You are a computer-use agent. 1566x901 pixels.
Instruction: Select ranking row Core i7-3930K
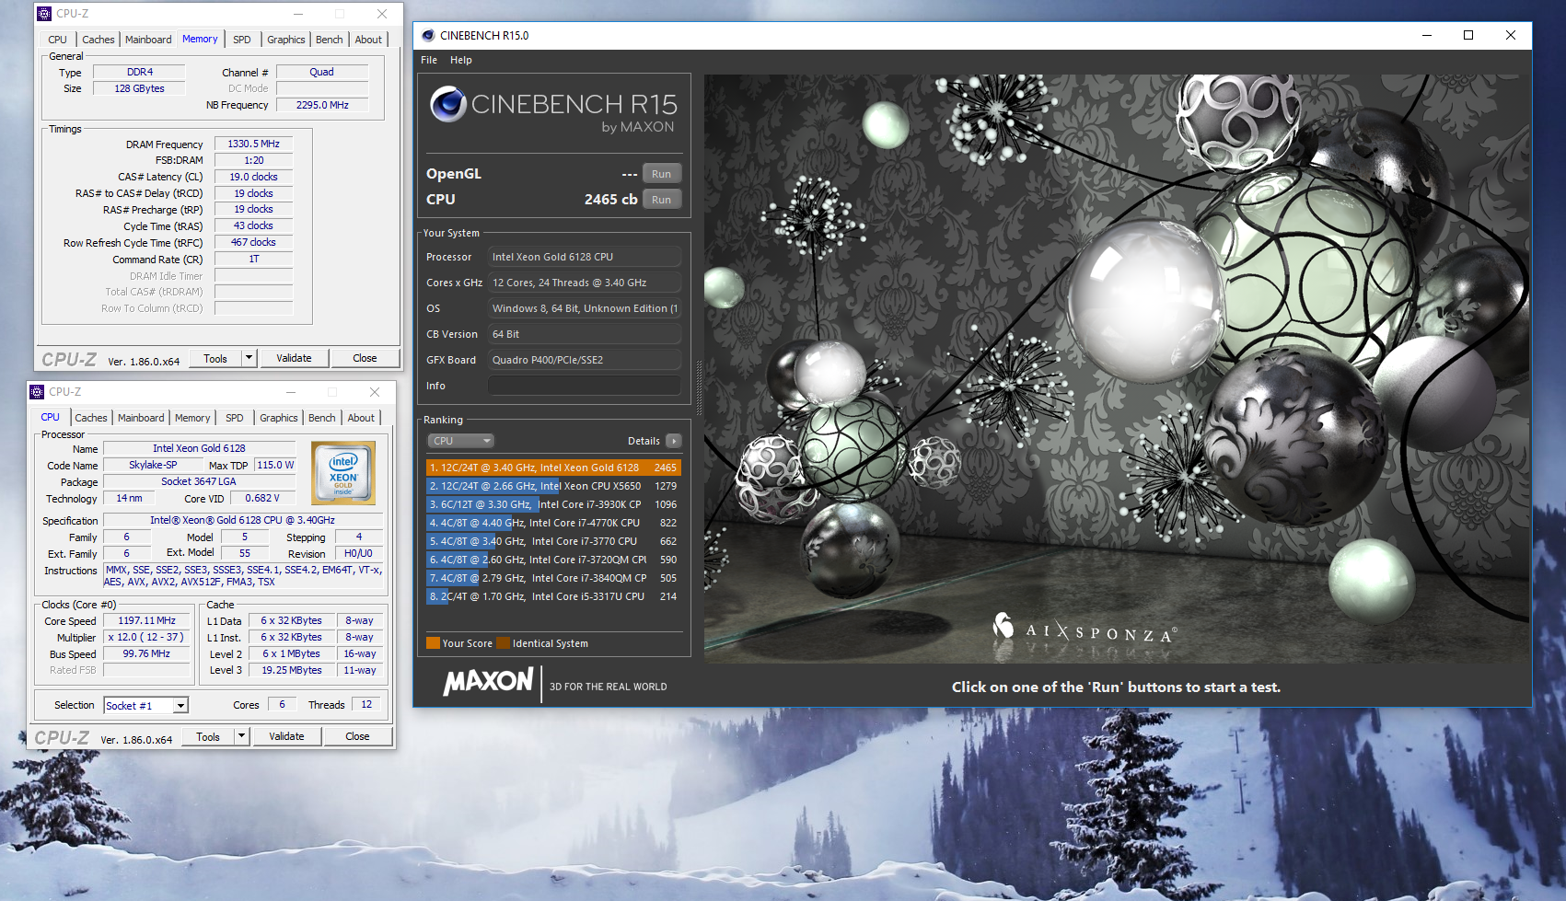(x=553, y=504)
